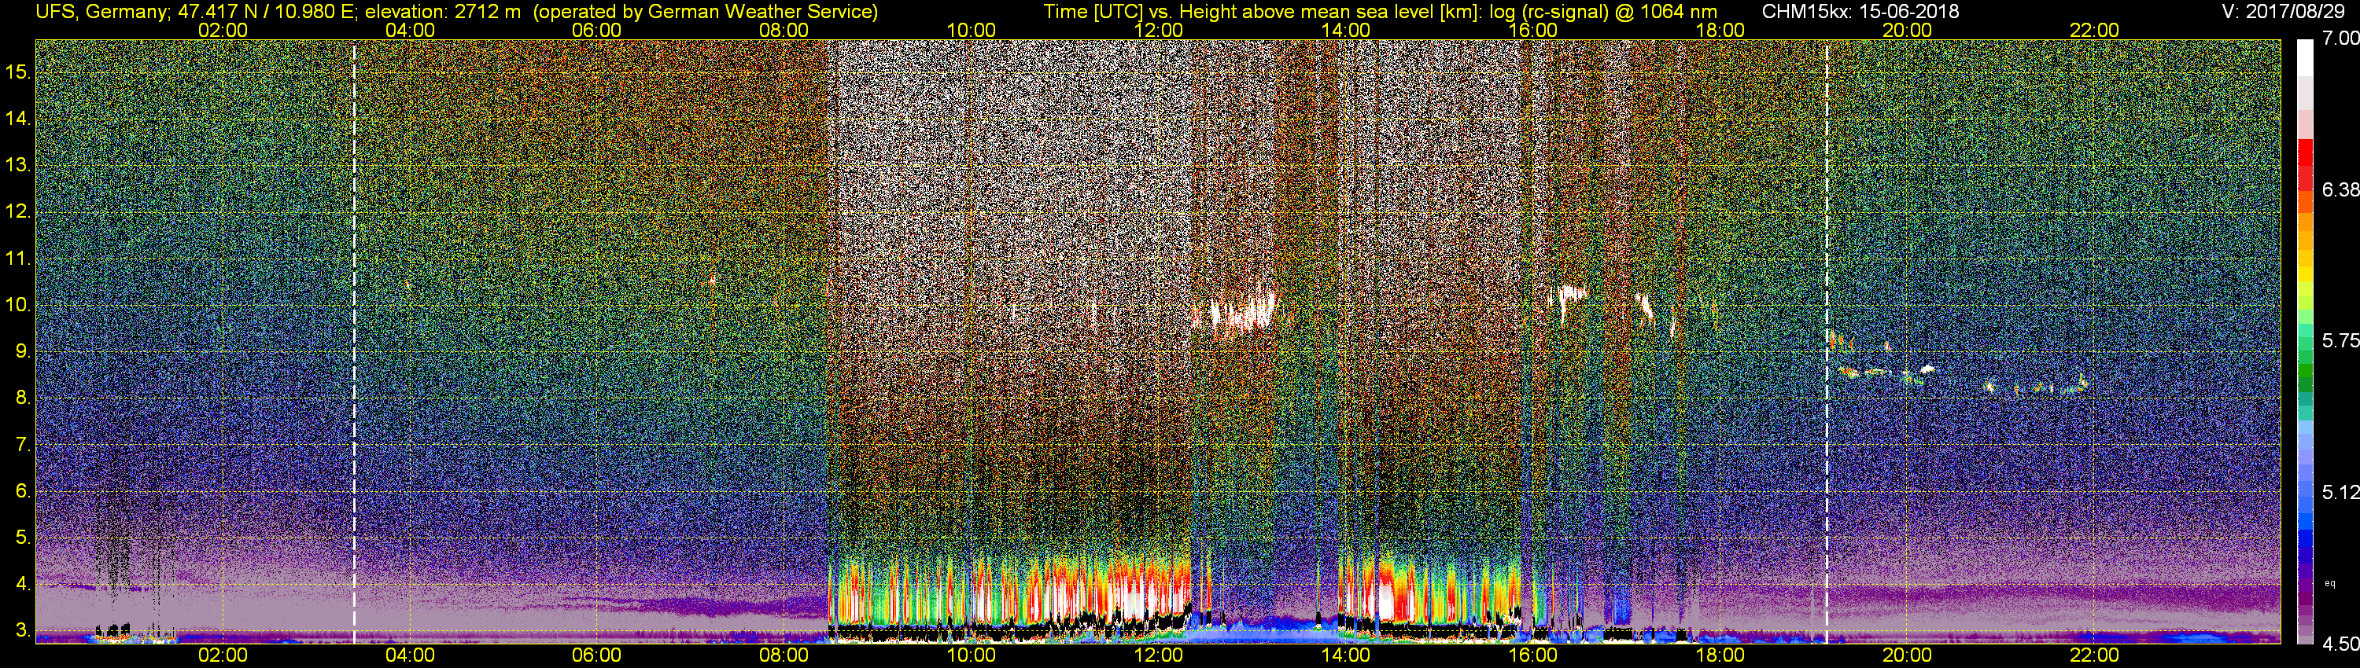Click the "8." km height axis label
The image size is (2360, 668).
click(x=23, y=399)
